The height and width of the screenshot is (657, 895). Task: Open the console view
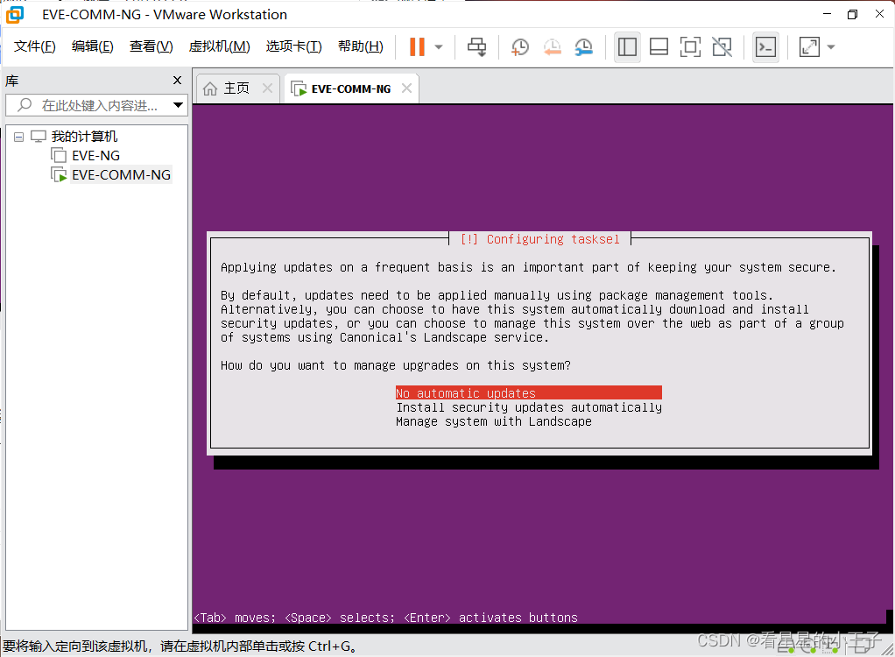765,46
